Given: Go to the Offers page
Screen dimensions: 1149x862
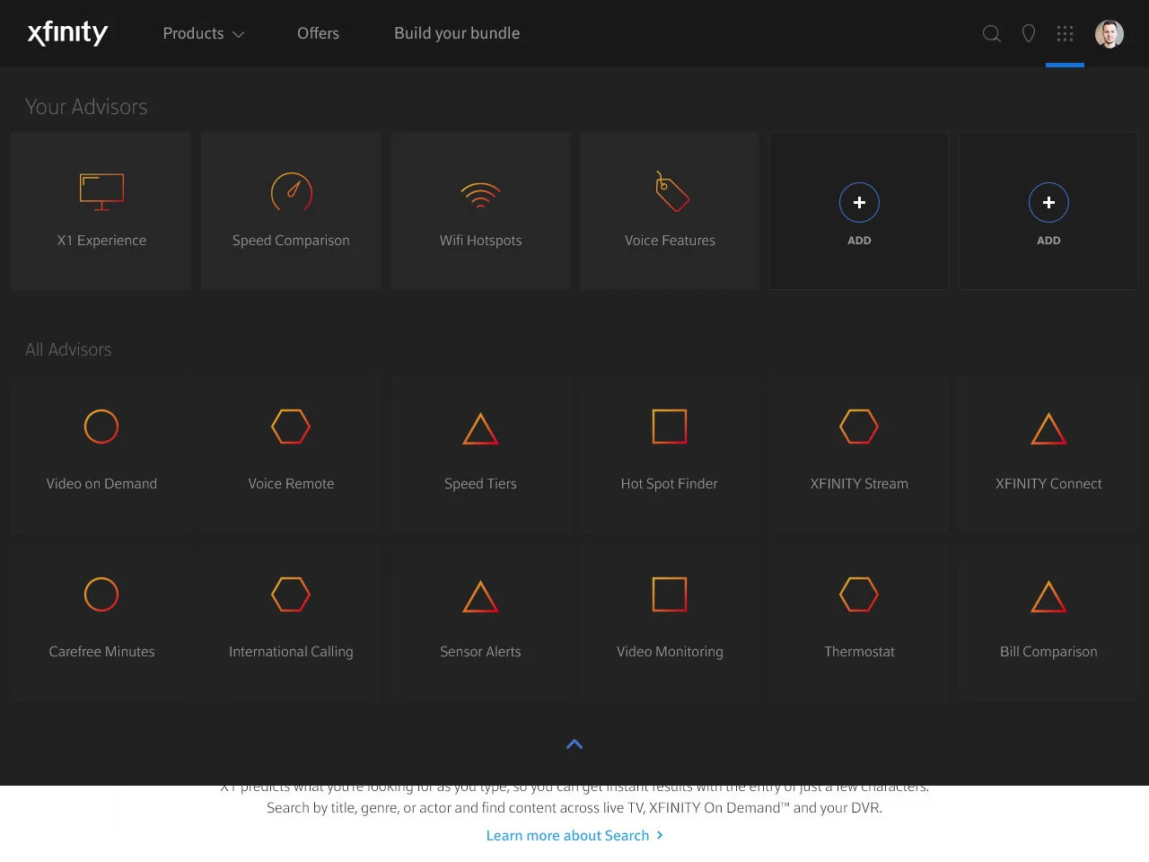Looking at the screenshot, I should point(318,33).
